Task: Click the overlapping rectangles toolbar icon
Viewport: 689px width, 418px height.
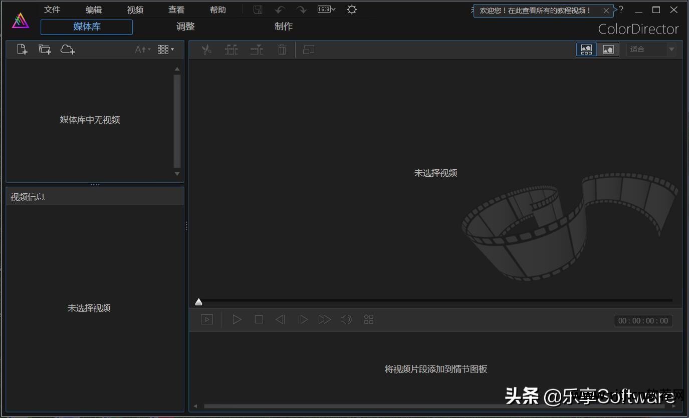Action: pyautogui.click(x=309, y=50)
